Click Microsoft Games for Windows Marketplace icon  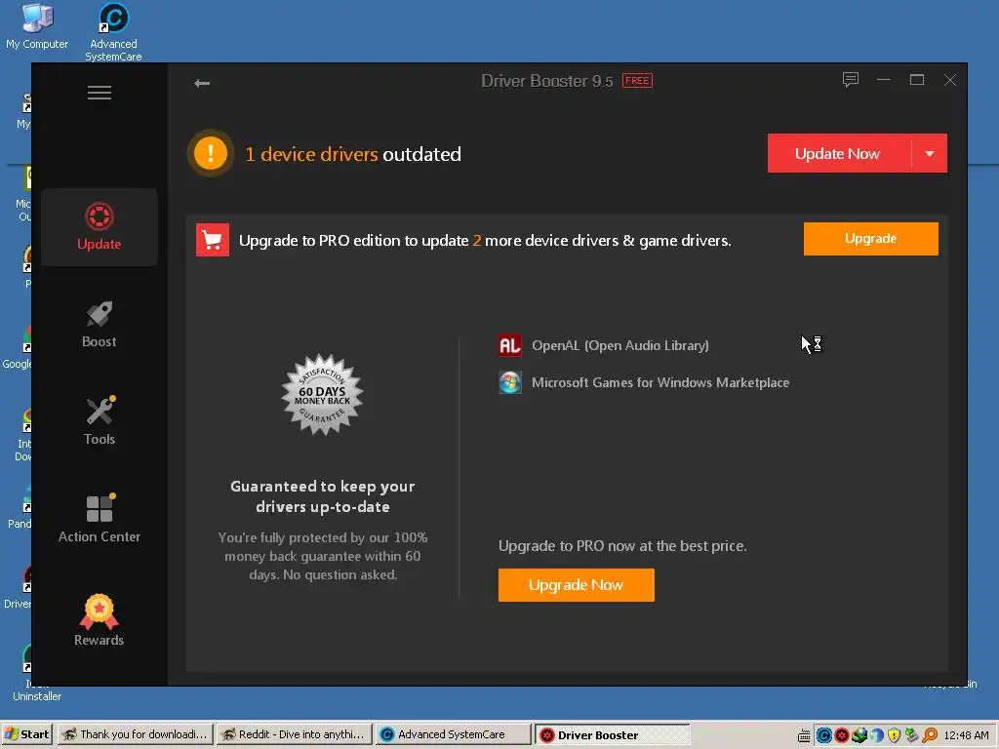pyautogui.click(x=509, y=382)
